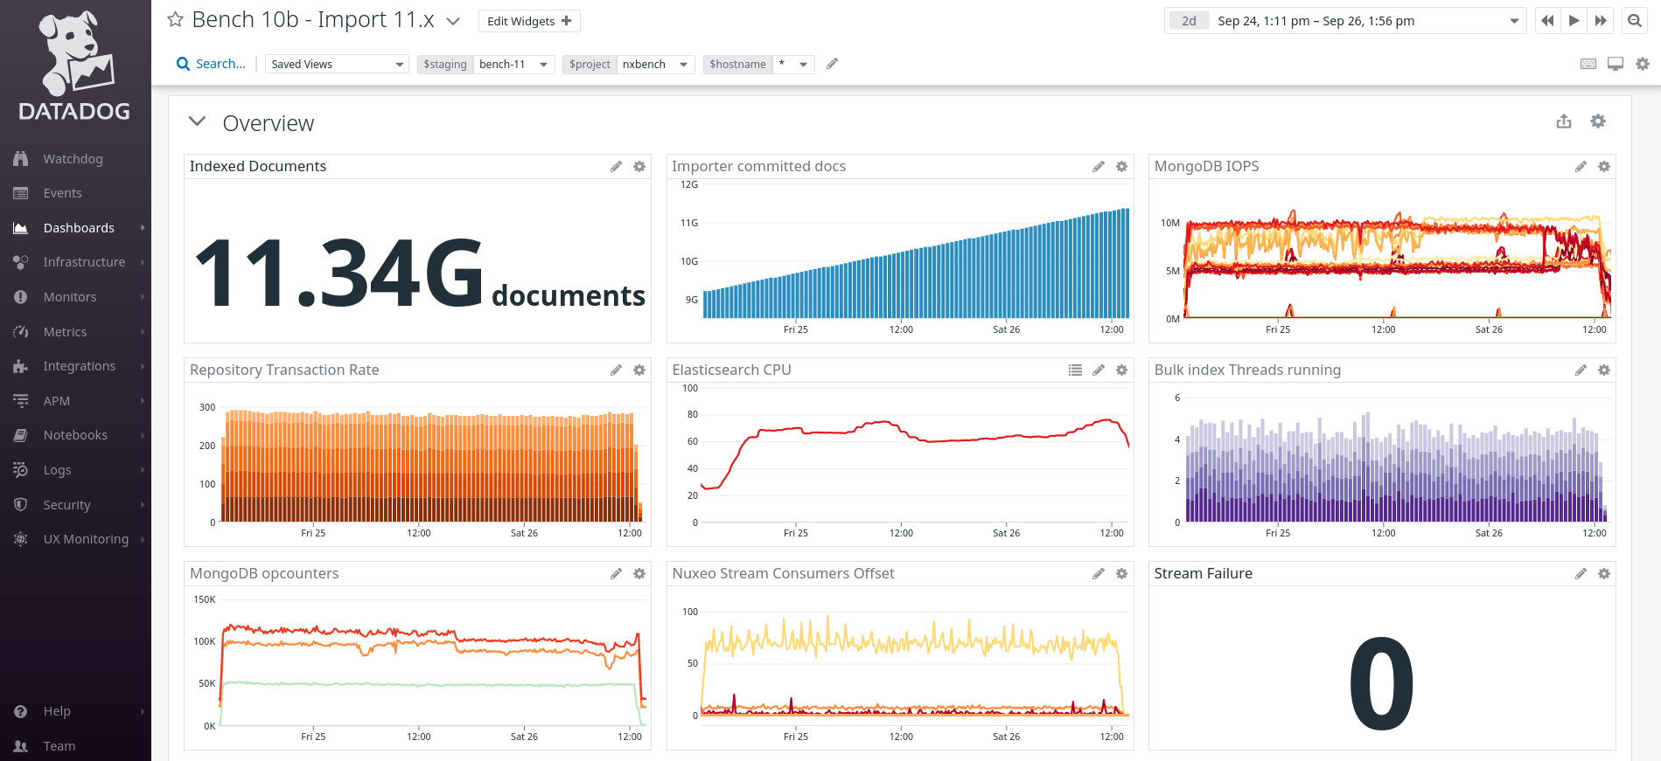Open Team in the sidebar
The width and height of the screenshot is (1661, 761).
click(75, 746)
